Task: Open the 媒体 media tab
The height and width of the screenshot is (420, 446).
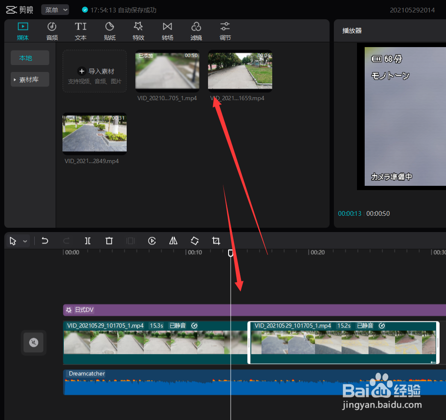Action: click(x=23, y=31)
